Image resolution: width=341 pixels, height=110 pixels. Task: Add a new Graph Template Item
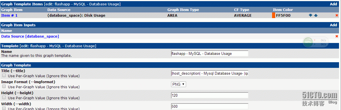pos(333,4)
